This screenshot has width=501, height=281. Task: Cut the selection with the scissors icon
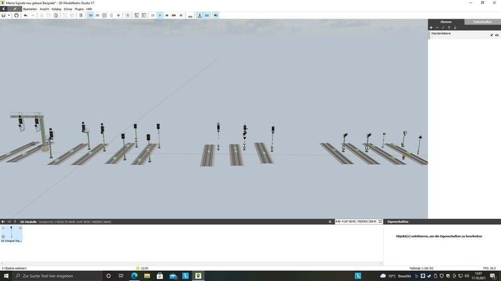[x=41, y=15]
